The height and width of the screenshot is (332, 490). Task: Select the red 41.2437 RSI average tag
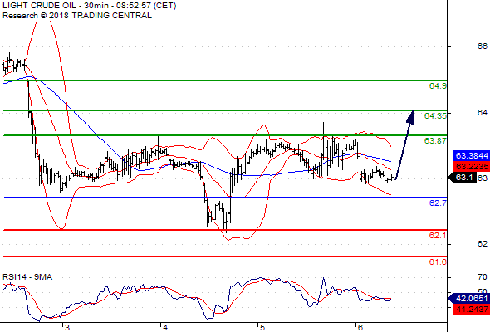[471, 310]
